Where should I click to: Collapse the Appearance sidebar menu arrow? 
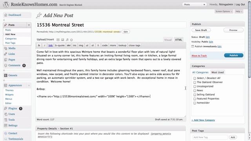click(x=29, y=85)
